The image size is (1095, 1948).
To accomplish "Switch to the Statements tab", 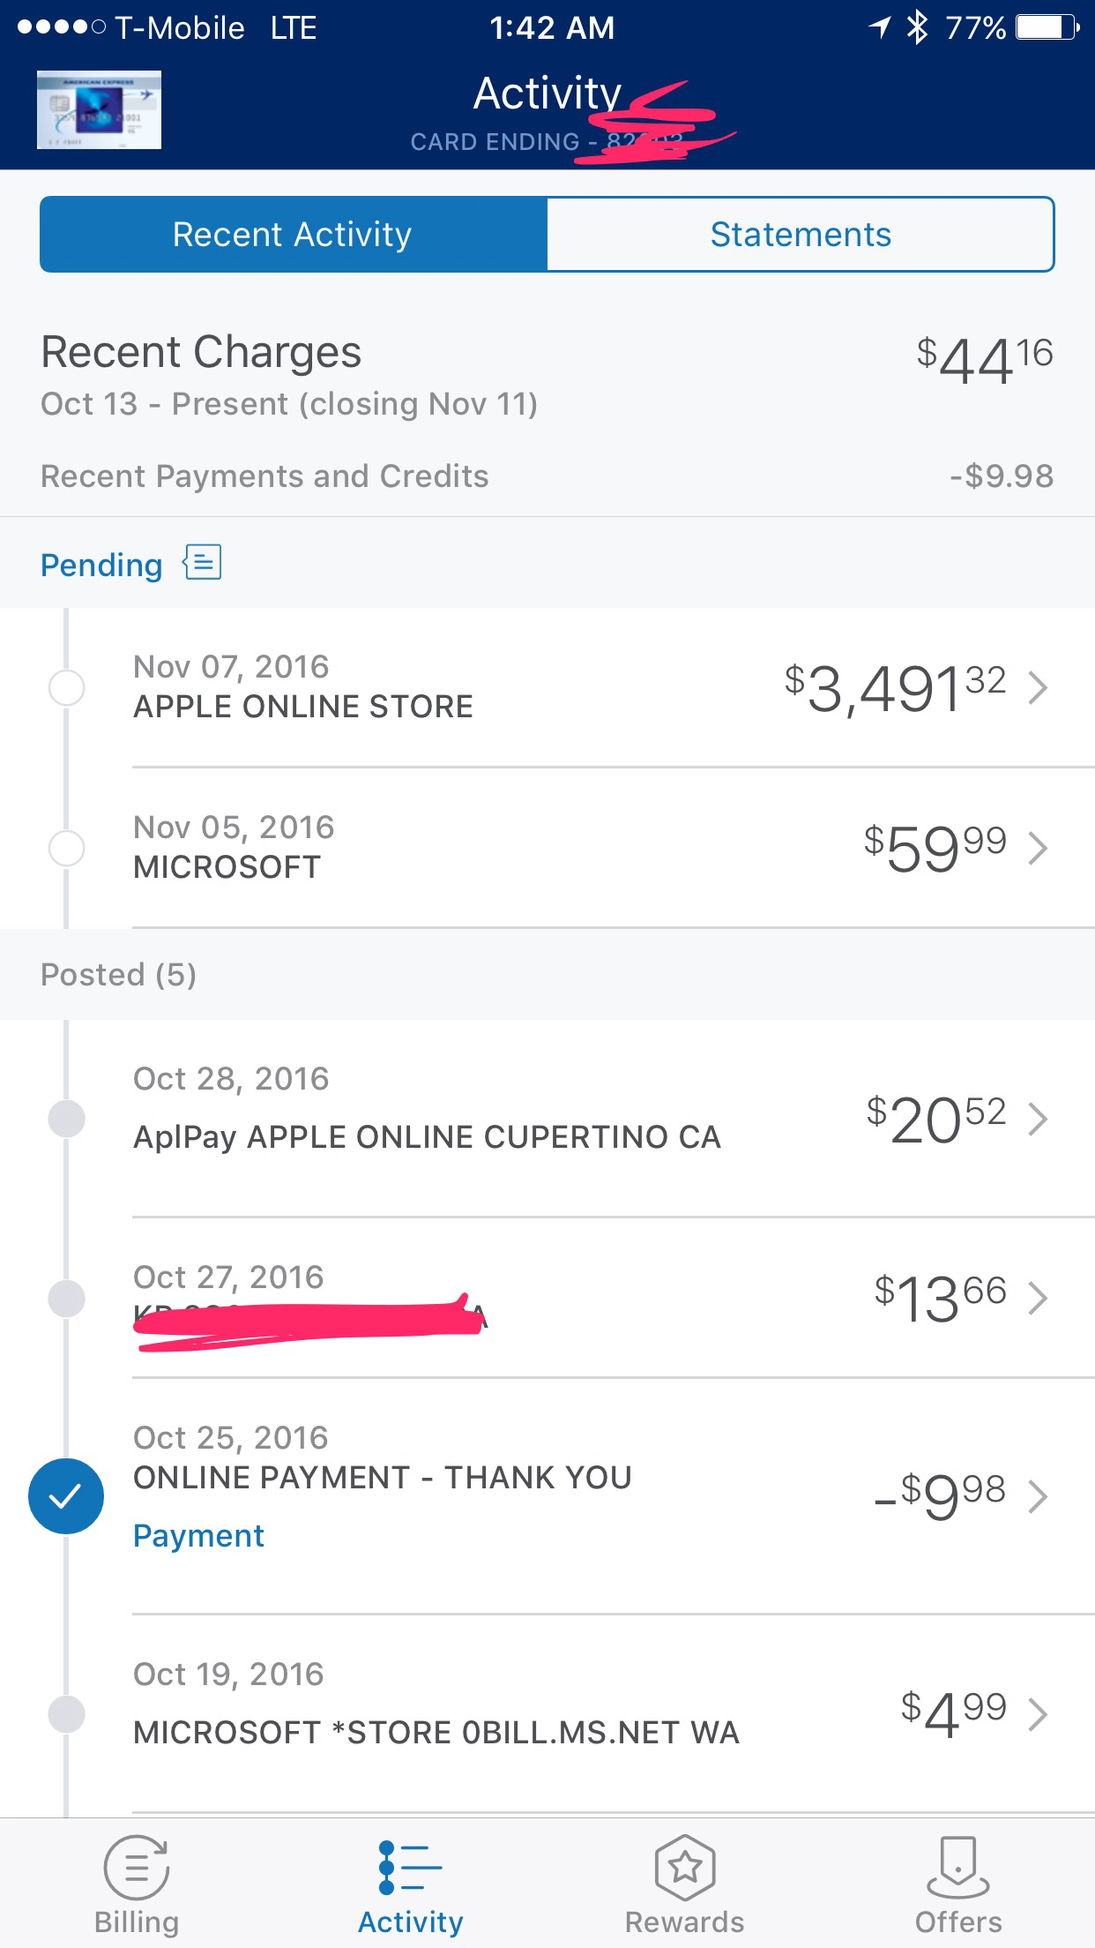I will 801,235.
